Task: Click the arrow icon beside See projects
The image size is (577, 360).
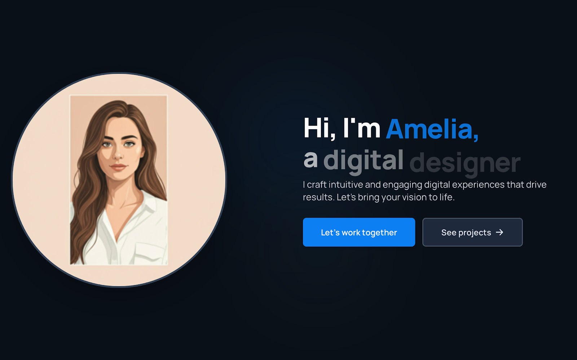Action: (499, 232)
